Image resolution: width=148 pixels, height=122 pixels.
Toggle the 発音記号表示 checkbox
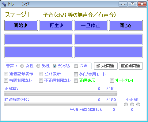tap(6, 74)
